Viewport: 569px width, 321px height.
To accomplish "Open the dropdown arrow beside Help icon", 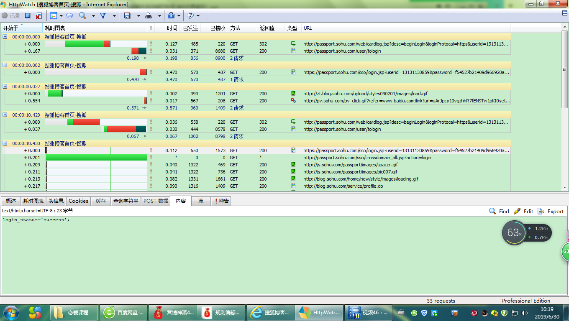I will (198, 16).
